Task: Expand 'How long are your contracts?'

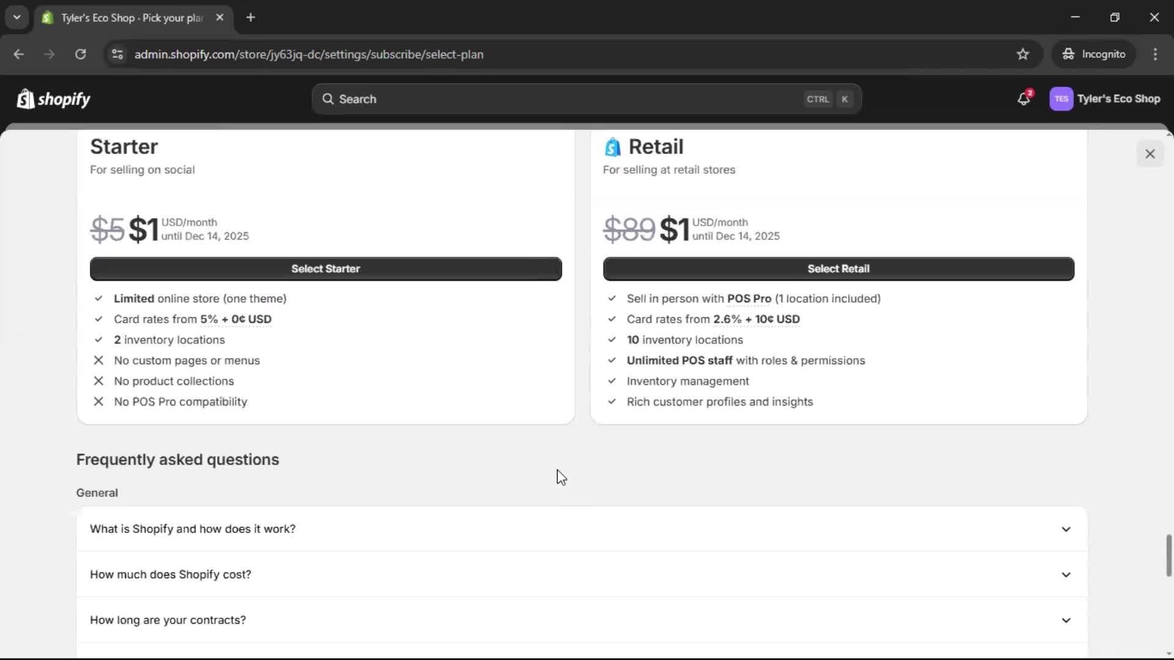Action: (581, 620)
